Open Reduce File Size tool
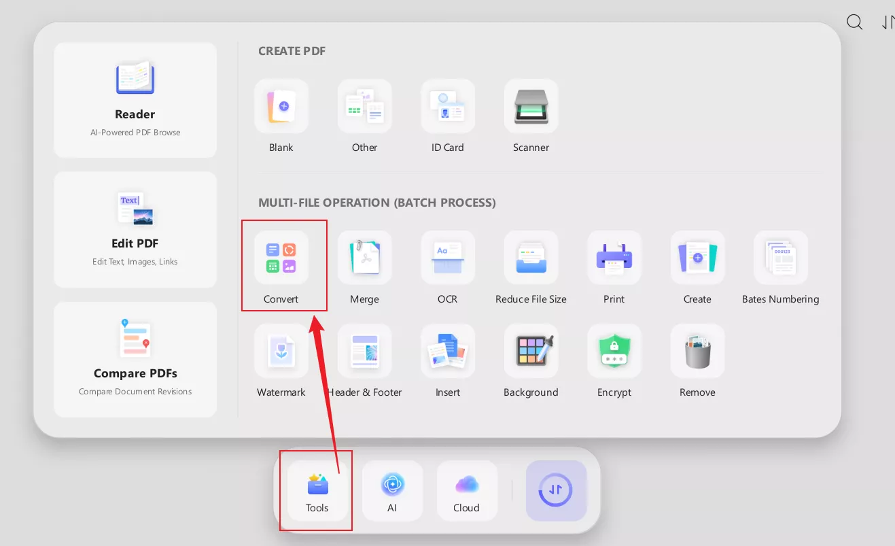Screen dimensions: 895x546 pos(531,258)
